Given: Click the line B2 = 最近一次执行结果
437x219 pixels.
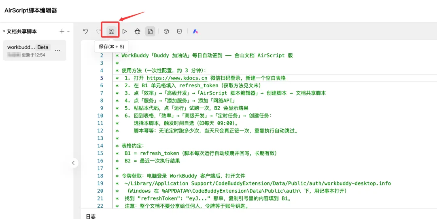Looking at the screenshot, I should [x=148, y=160].
